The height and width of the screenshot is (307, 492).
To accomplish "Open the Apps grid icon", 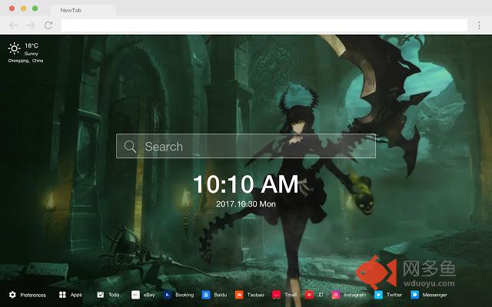I will pos(62,295).
